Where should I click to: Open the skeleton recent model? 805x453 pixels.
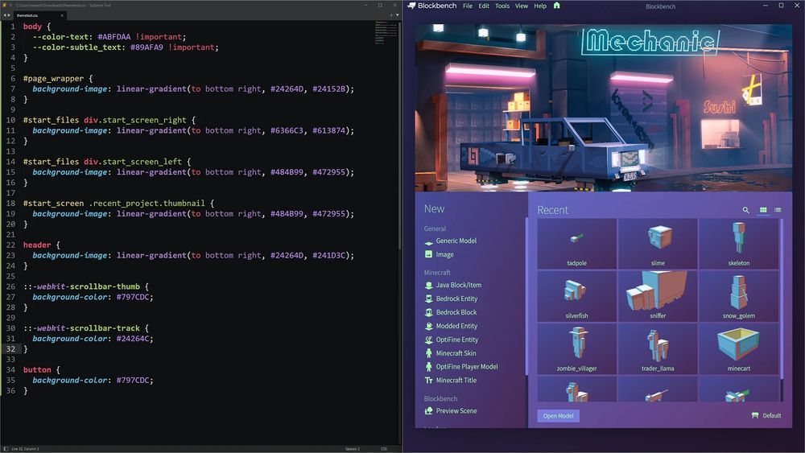point(739,244)
